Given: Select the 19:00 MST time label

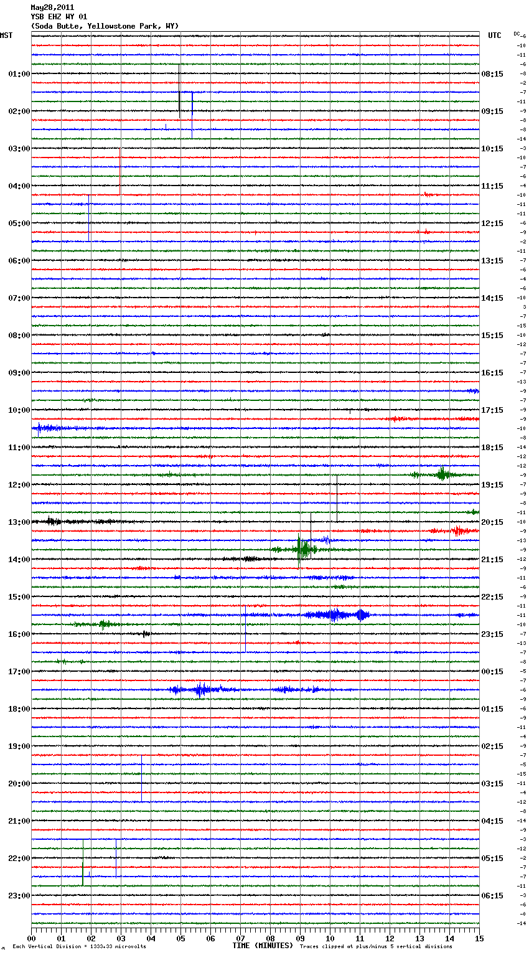Looking at the screenshot, I should 19,746.
